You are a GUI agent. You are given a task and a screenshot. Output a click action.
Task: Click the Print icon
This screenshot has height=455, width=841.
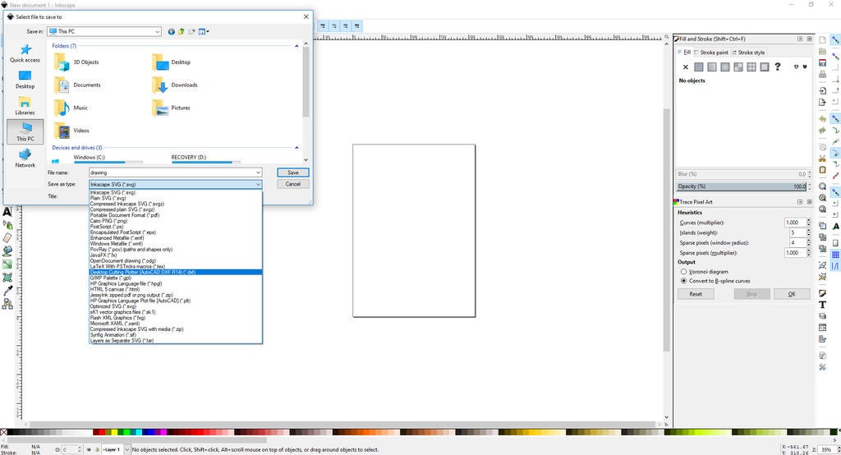(x=822, y=75)
